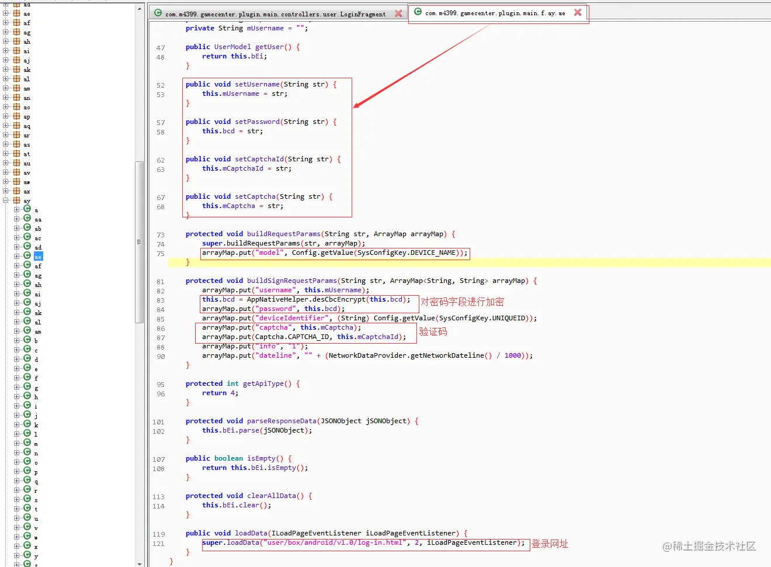Click the getNetworkDateline call in code
This screenshot has width=771, height=567.
point(447,355)
